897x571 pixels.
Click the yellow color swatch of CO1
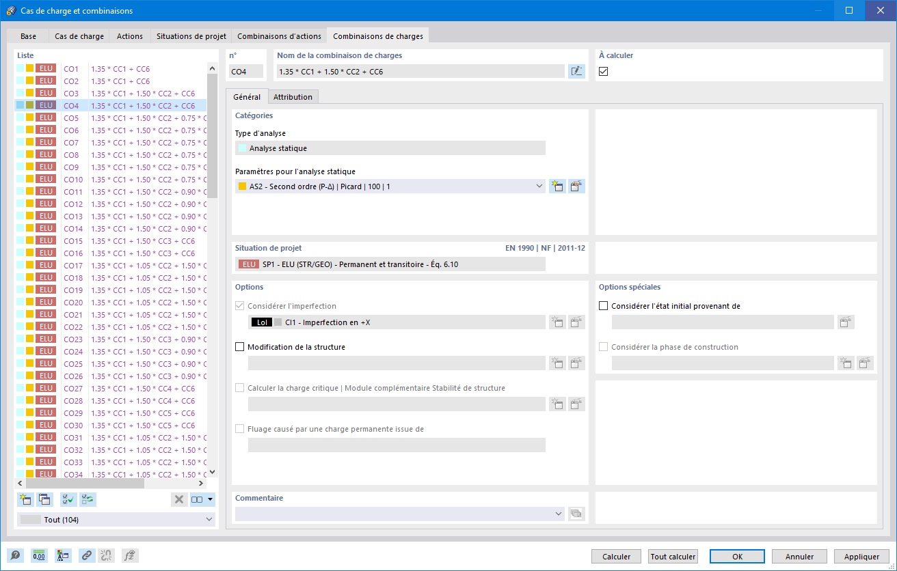click(x=29, y=68)
